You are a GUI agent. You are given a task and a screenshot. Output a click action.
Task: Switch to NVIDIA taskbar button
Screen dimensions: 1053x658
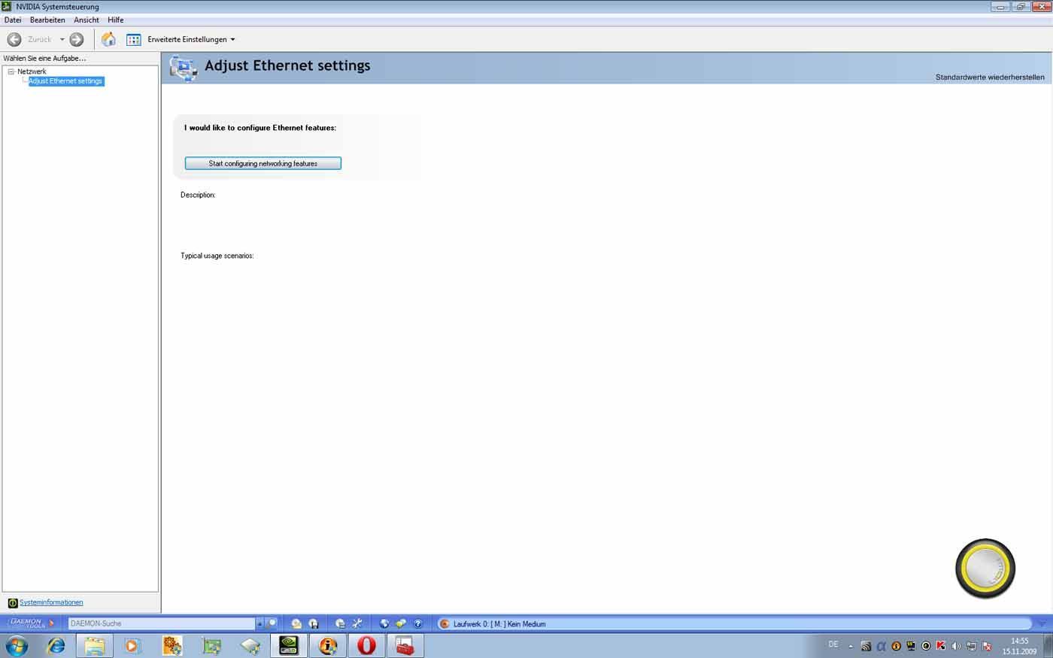click(289, 645)
